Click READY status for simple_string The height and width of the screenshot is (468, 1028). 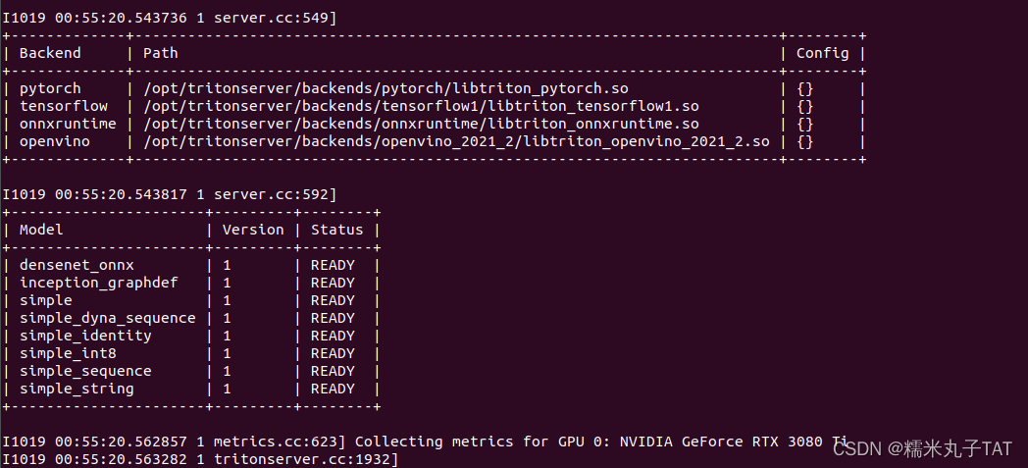coord(333,389)
